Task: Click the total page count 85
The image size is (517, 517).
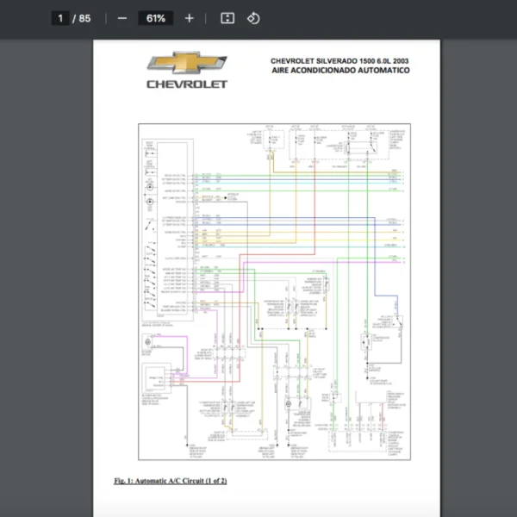Action: click(x=84, y=18)
